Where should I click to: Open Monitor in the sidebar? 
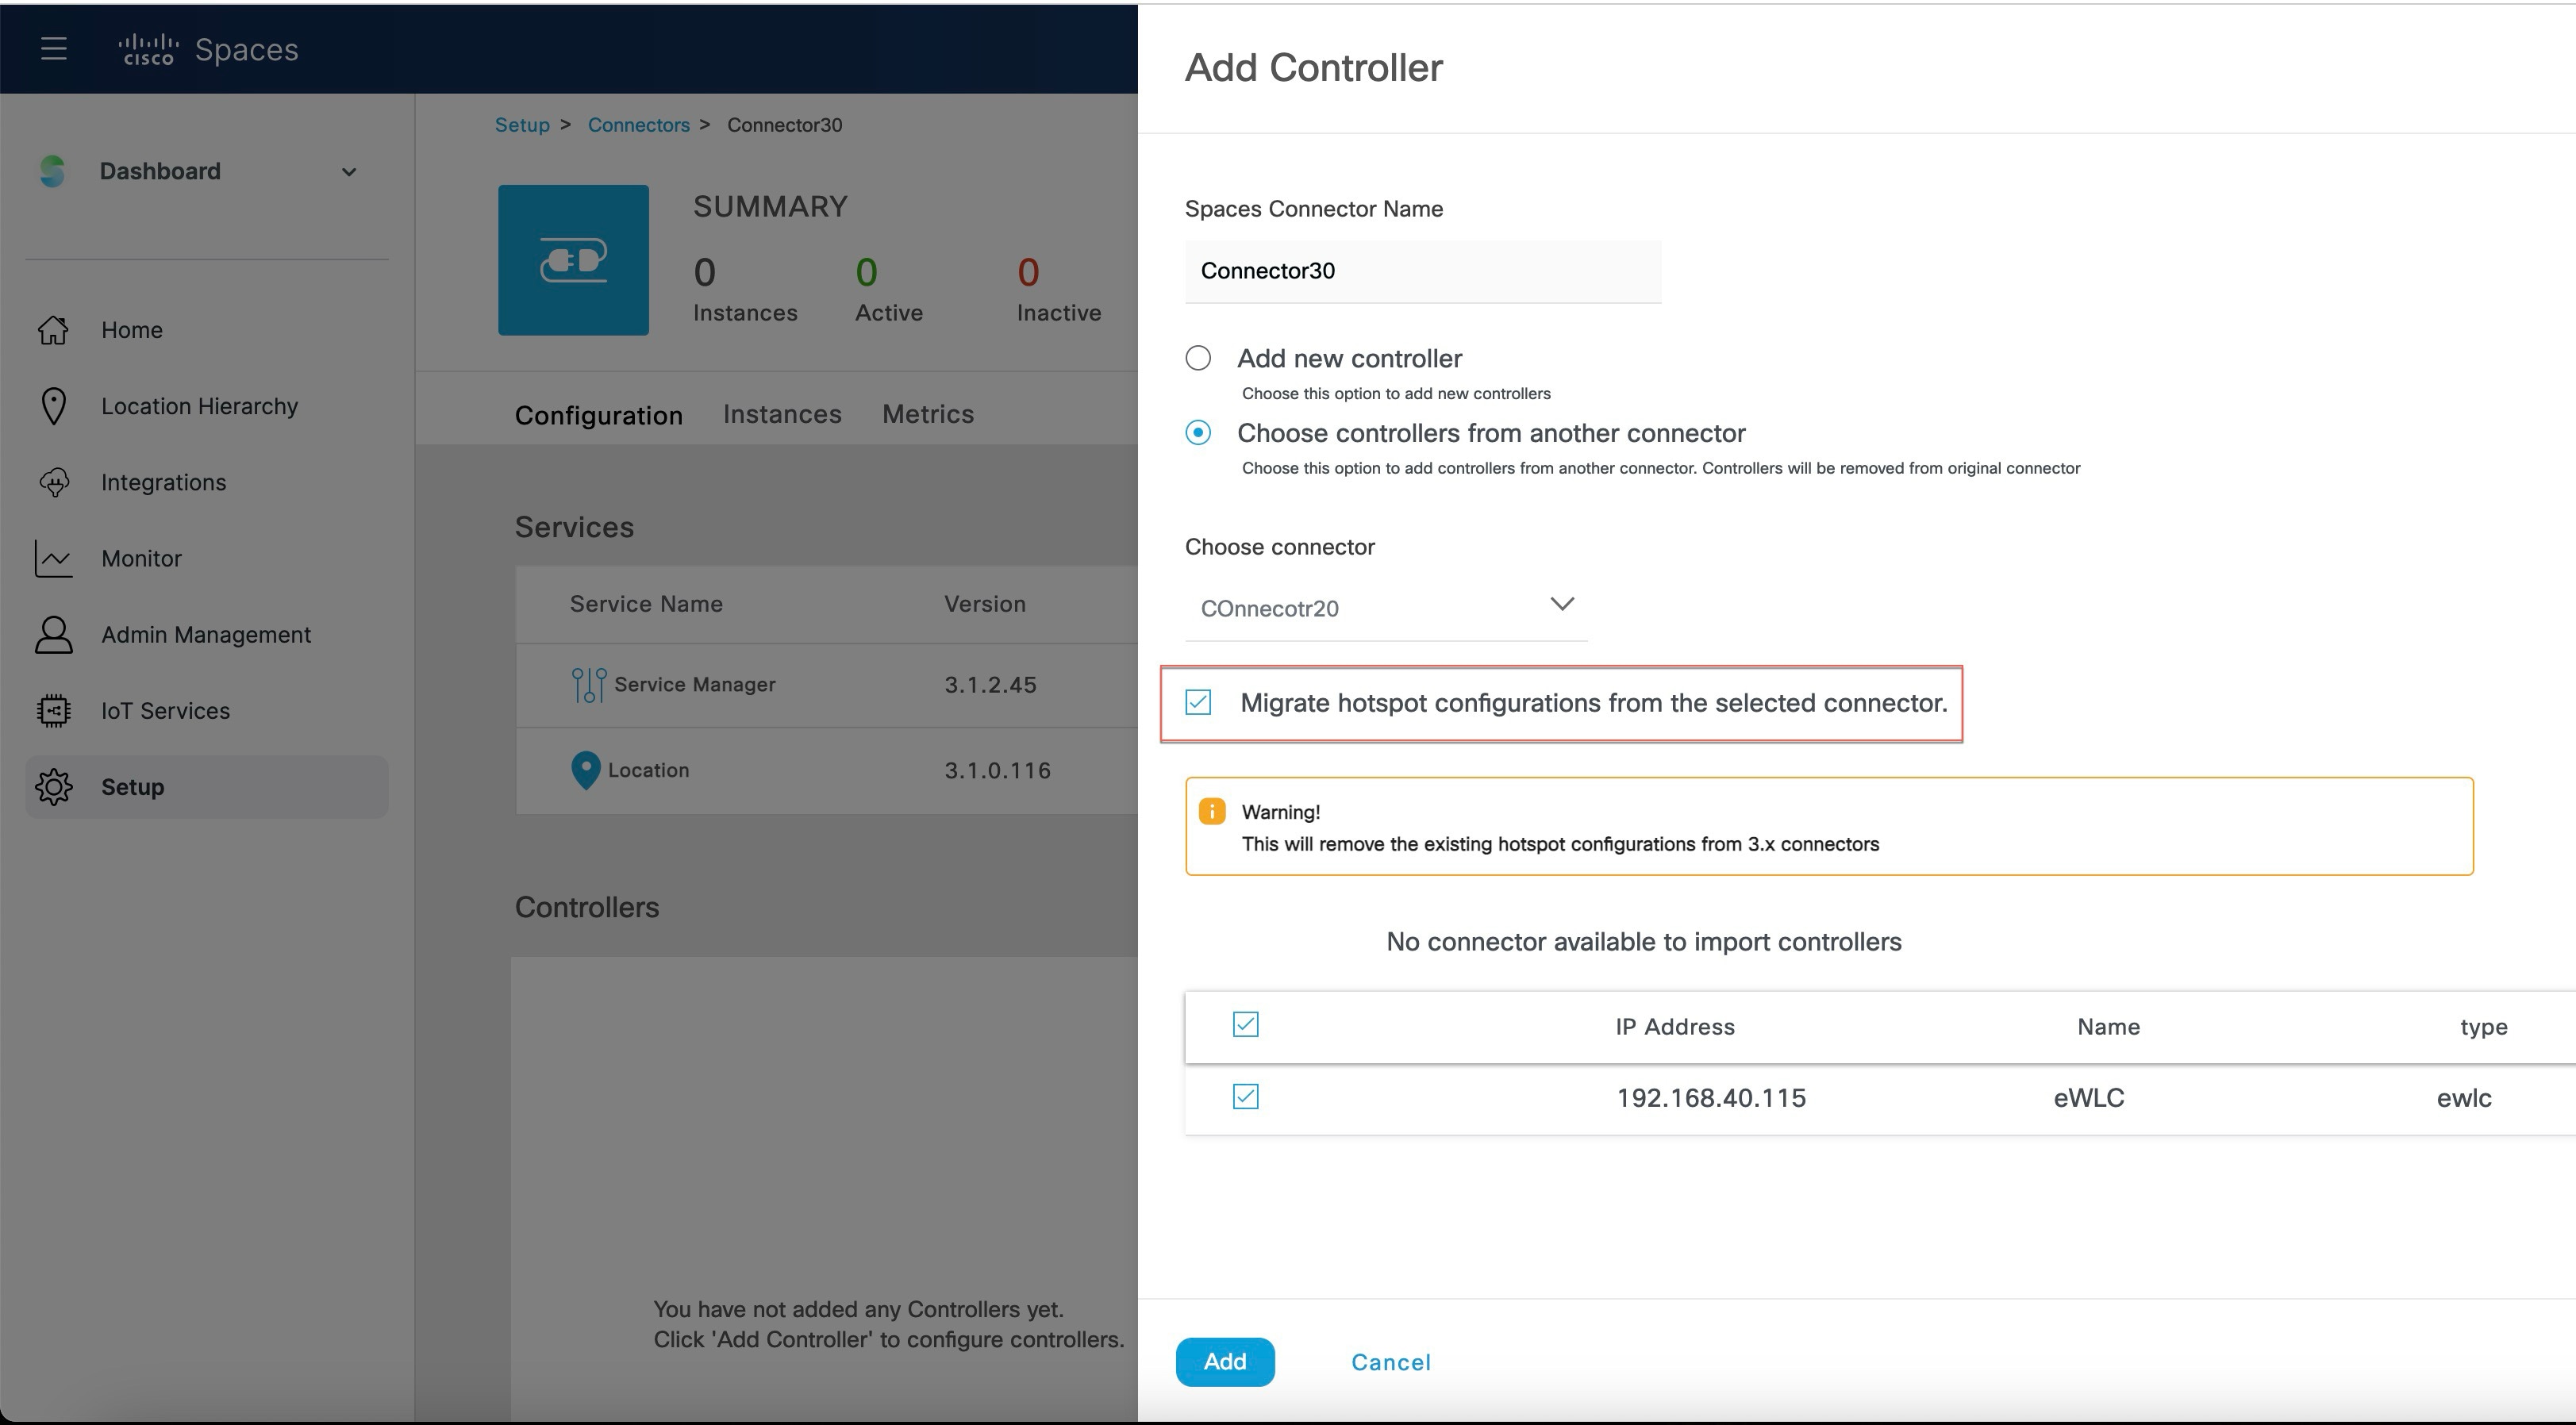pos(207,558)
